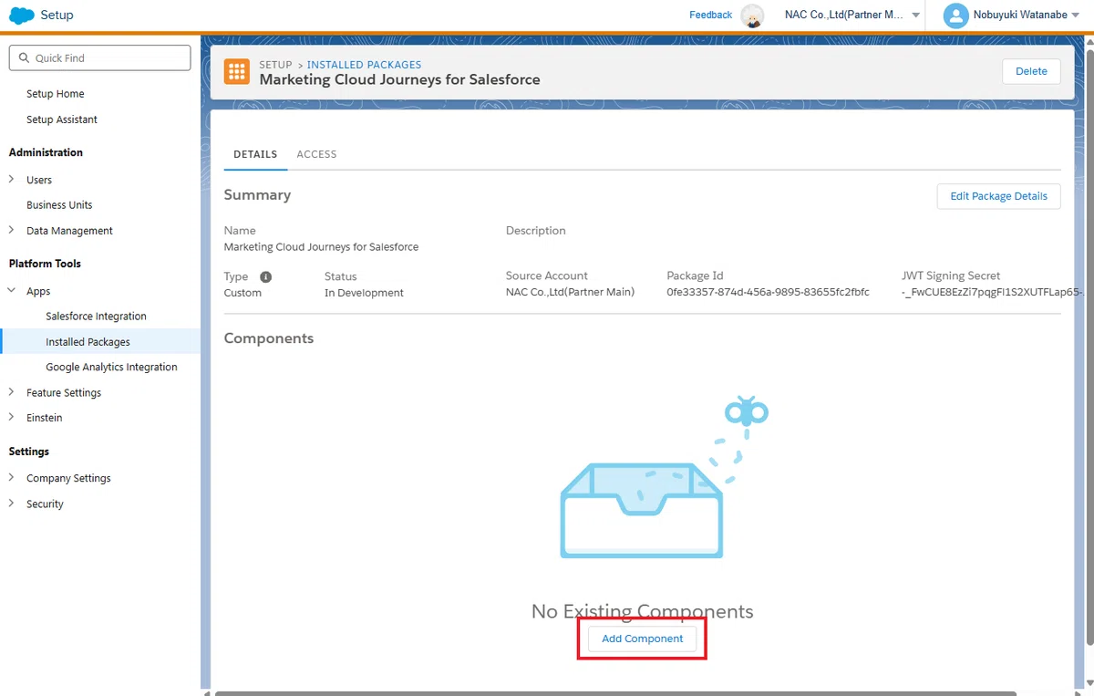Click the Salesforce cloud logo
The image size is (1094, 696).
click(21, 15)
